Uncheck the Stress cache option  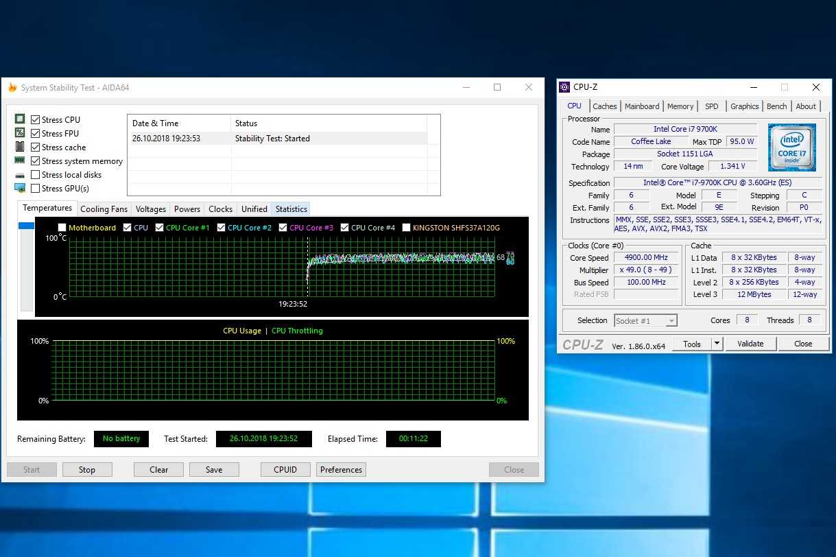tap(36, 147)
